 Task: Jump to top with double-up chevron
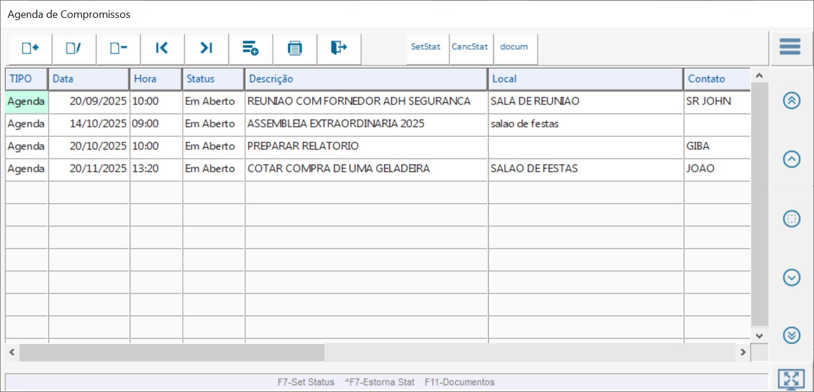click(x=792, y=101)
